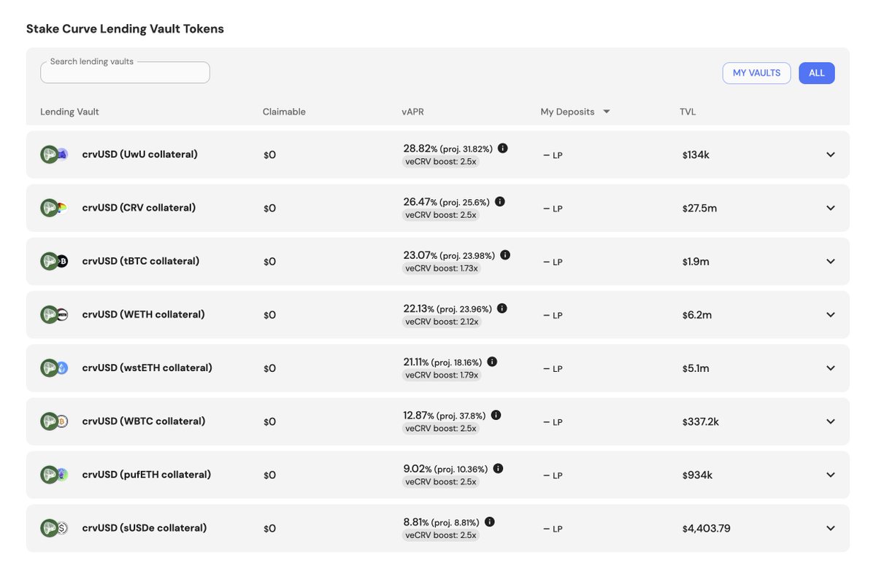This screenshot has height=579, width=876.
Task: Click the CRV collateral vault token icon
Action: (x=54, y=208)
